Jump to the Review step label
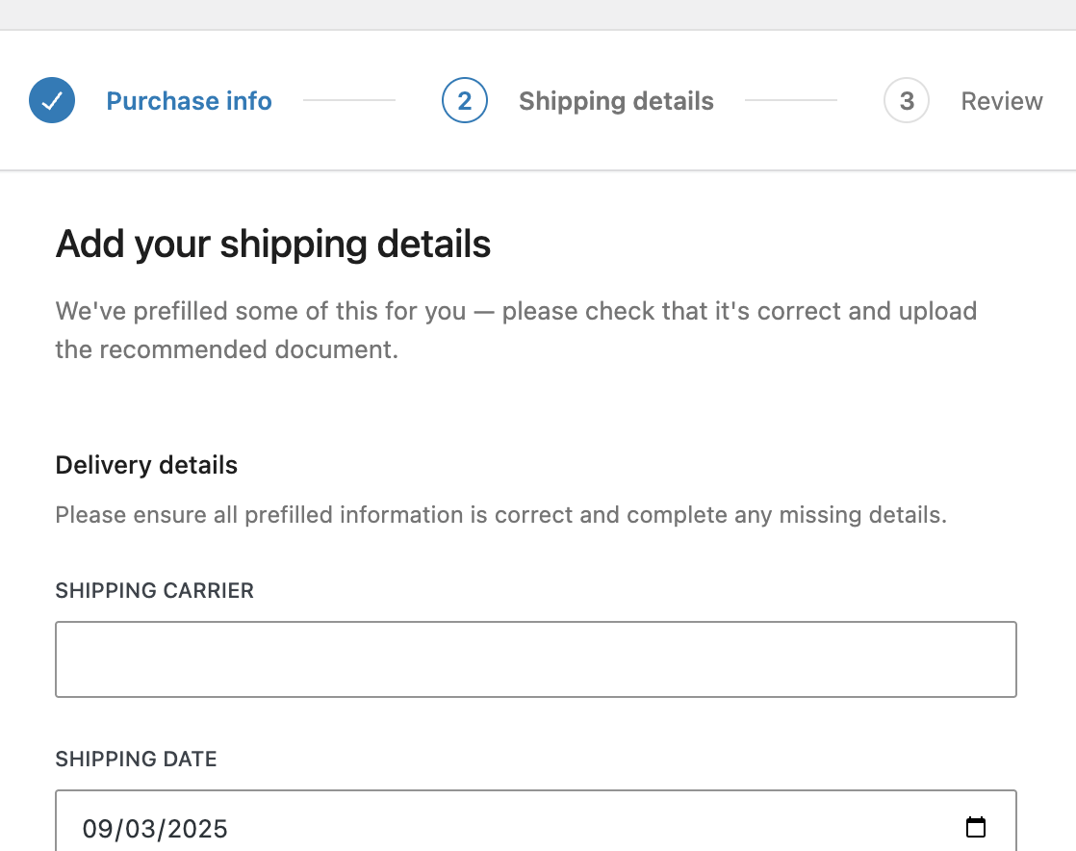Screen dimensions: 1076x851 (x=1002, y=101)
